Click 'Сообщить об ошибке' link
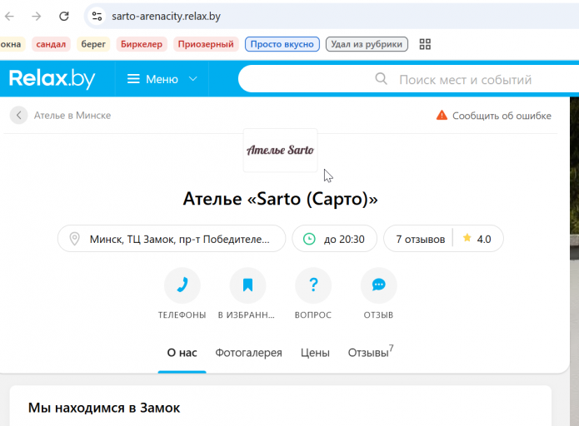 [502, 116]
